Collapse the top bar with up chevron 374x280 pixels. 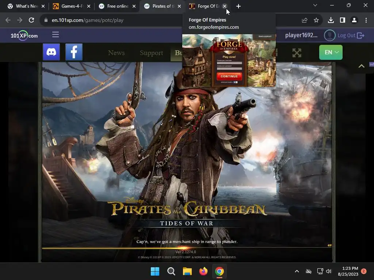point(361,66)
